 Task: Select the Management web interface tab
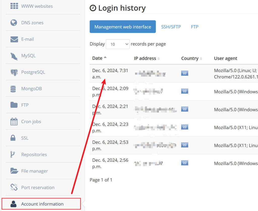123,27
